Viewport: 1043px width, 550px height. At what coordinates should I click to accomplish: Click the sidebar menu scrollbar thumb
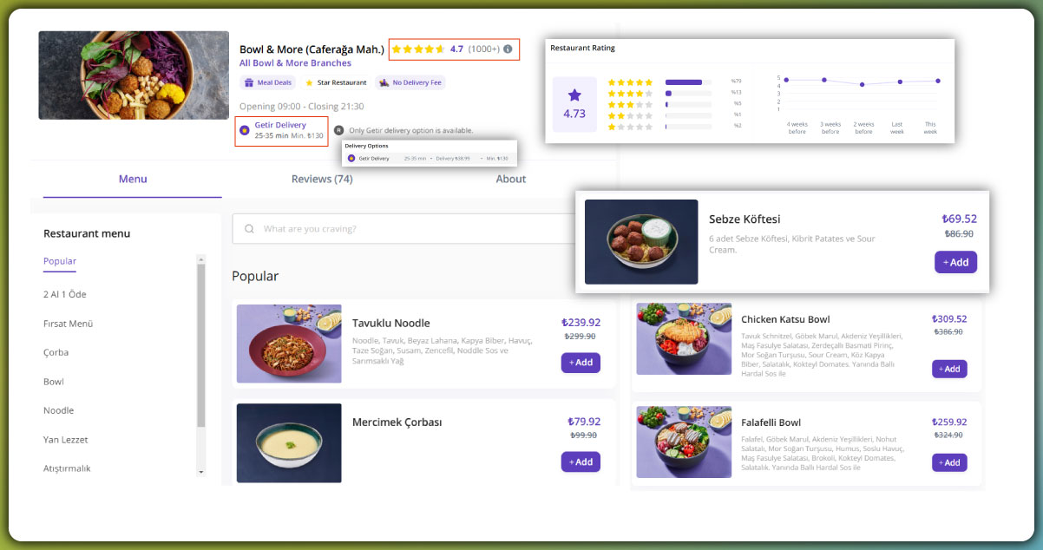click(201, 345)
